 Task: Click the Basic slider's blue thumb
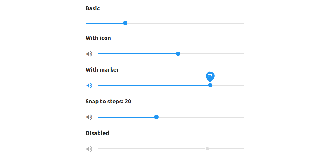coord(125,23)
